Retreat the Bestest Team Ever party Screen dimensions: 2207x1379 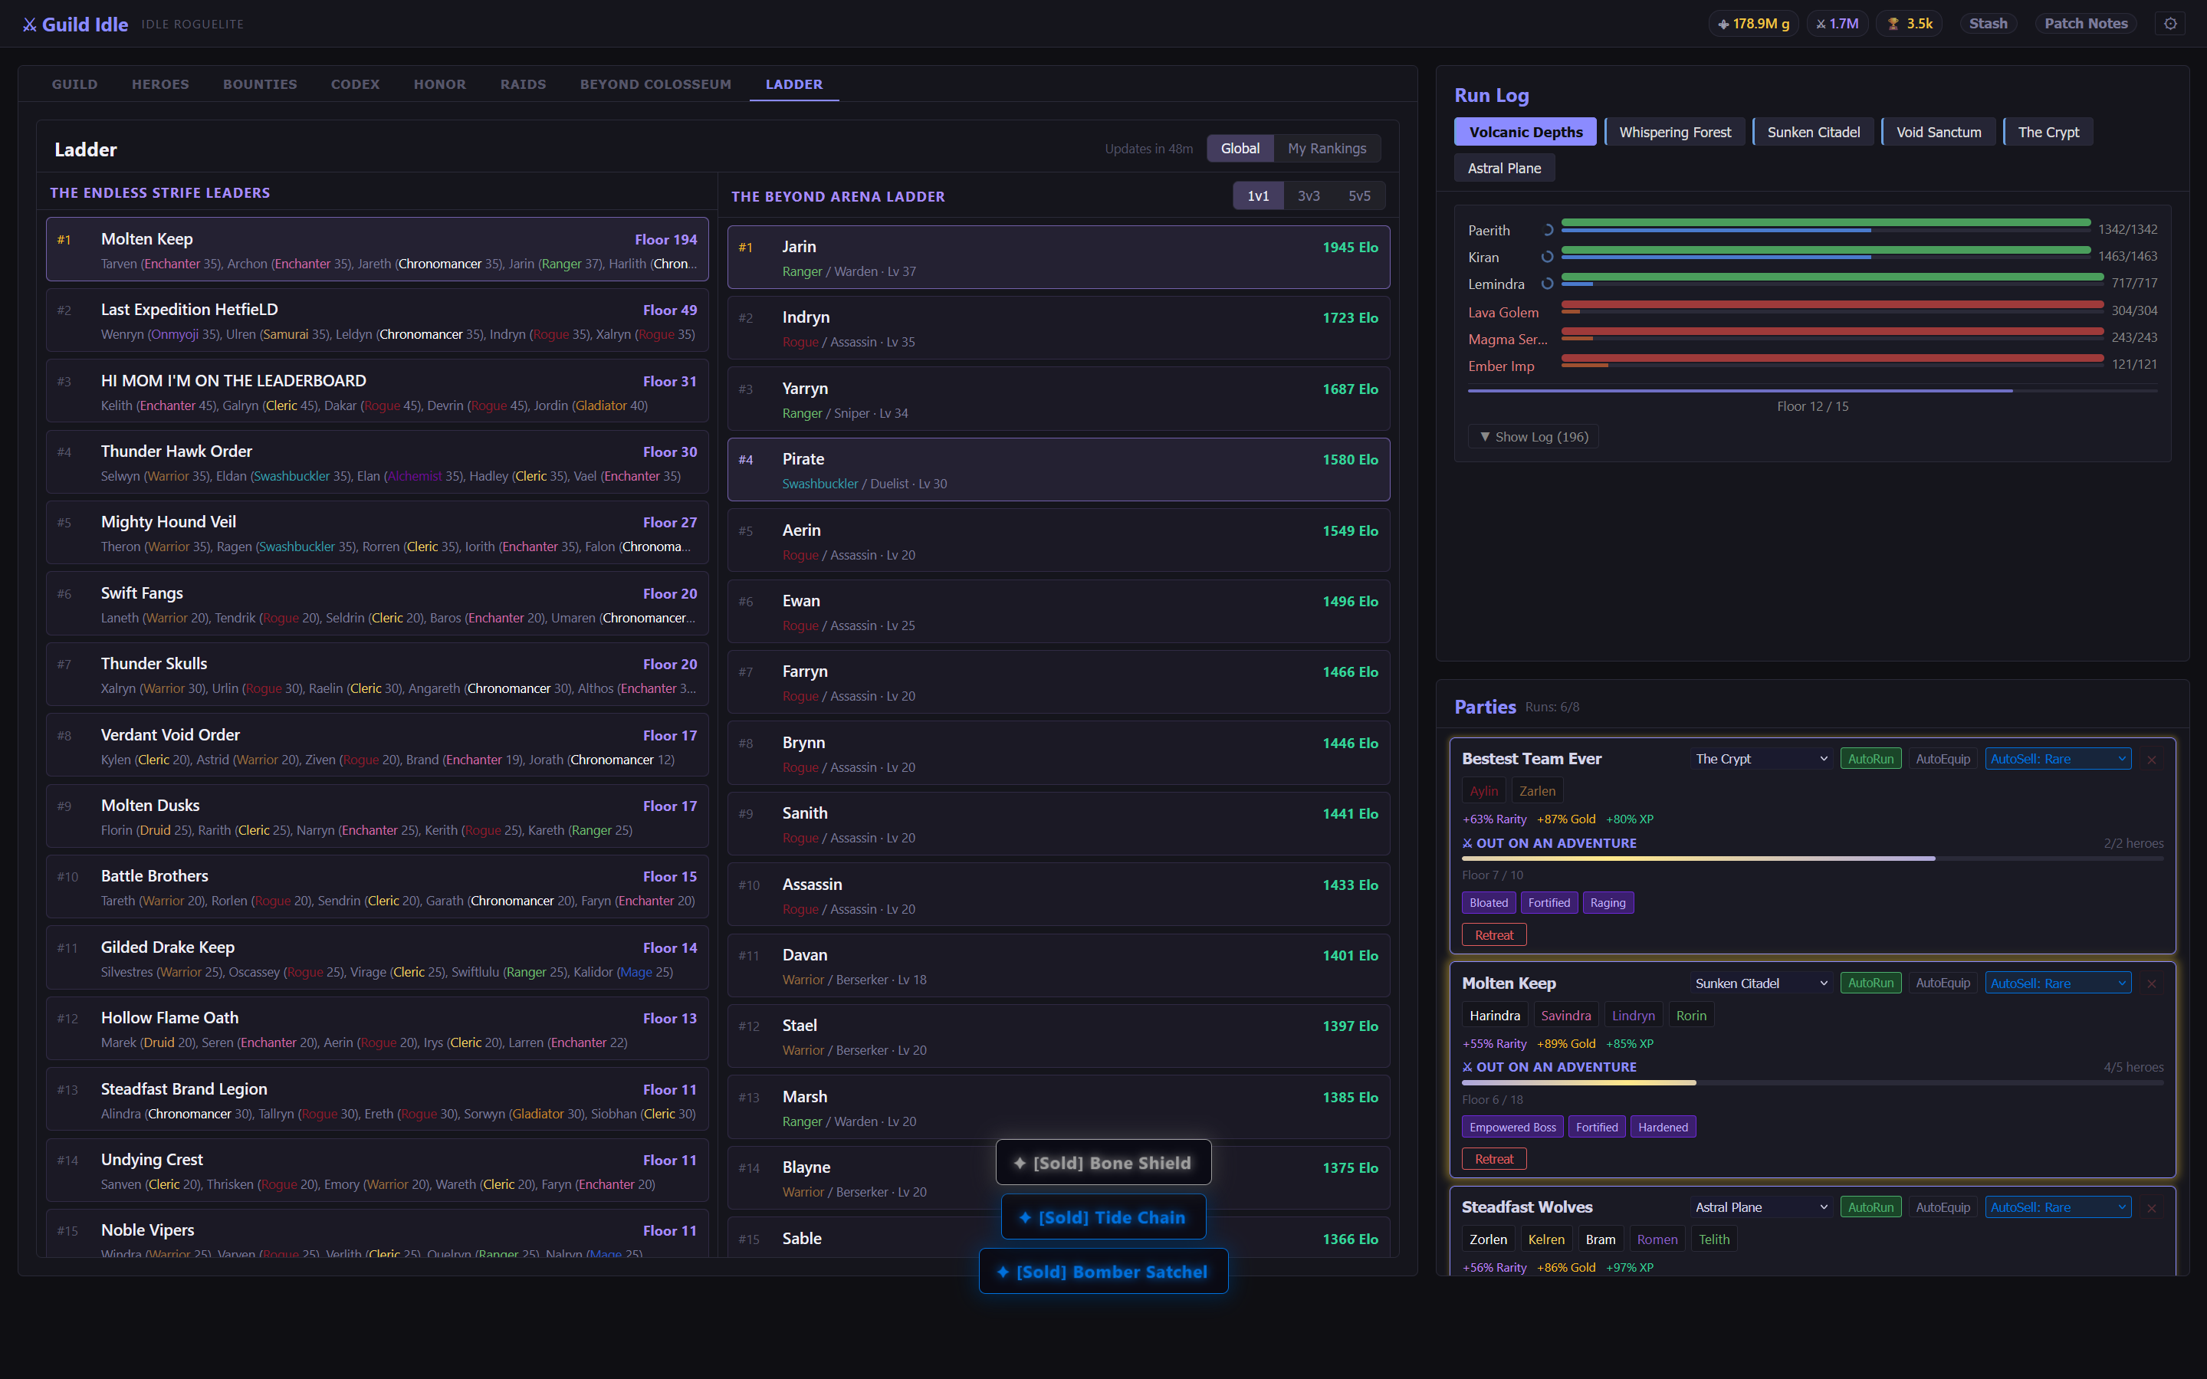pyautogui.click(x=1494, y=935)
